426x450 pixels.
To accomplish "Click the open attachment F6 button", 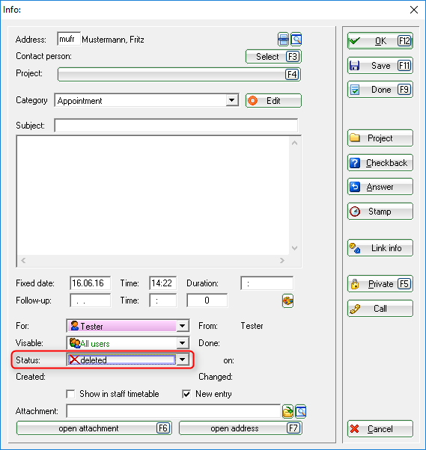I will 94,428.
